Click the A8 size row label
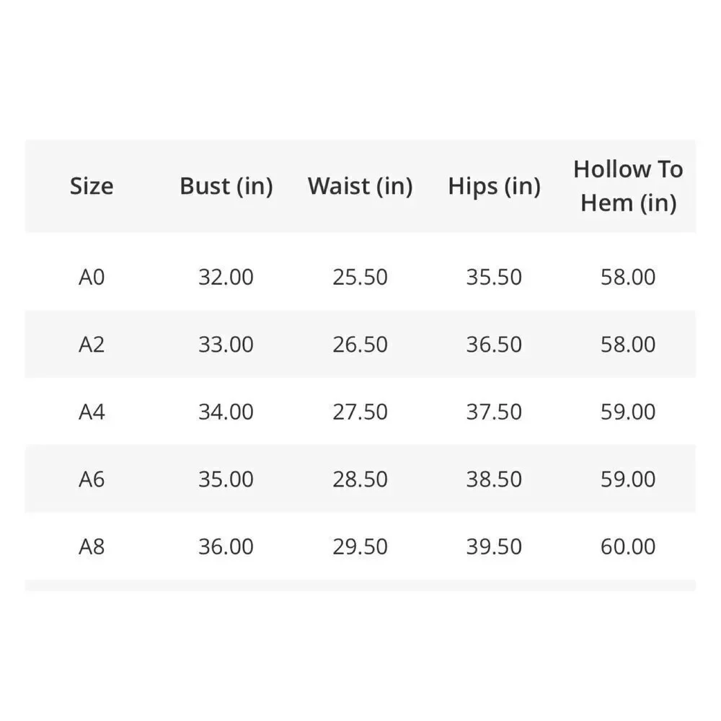Screen dimensions: 721x721 (x=92, y=547)
